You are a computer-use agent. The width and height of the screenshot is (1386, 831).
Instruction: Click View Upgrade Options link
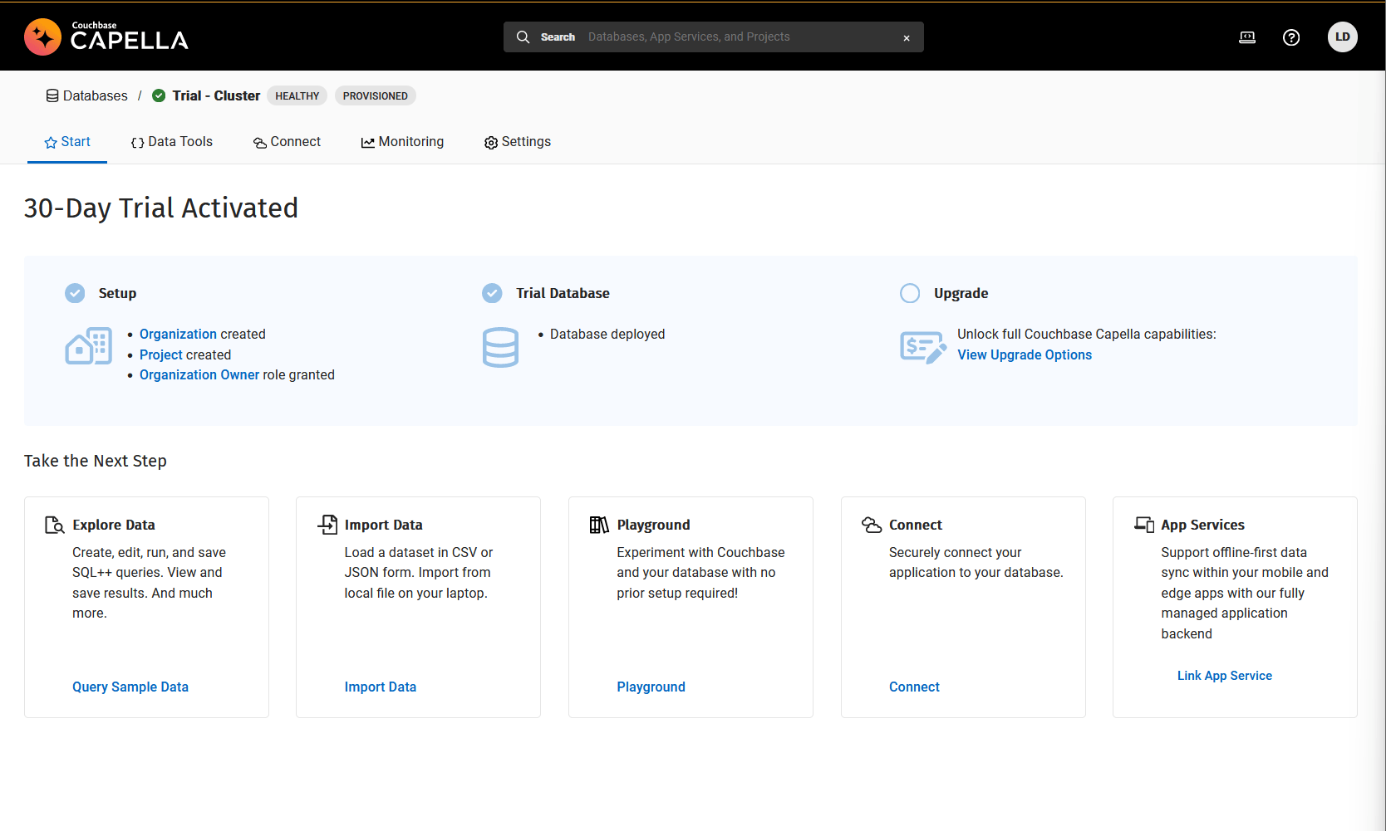tap(1025, 355)
